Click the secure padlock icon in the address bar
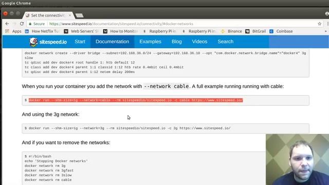329x185 pixels. click(30, 24)
